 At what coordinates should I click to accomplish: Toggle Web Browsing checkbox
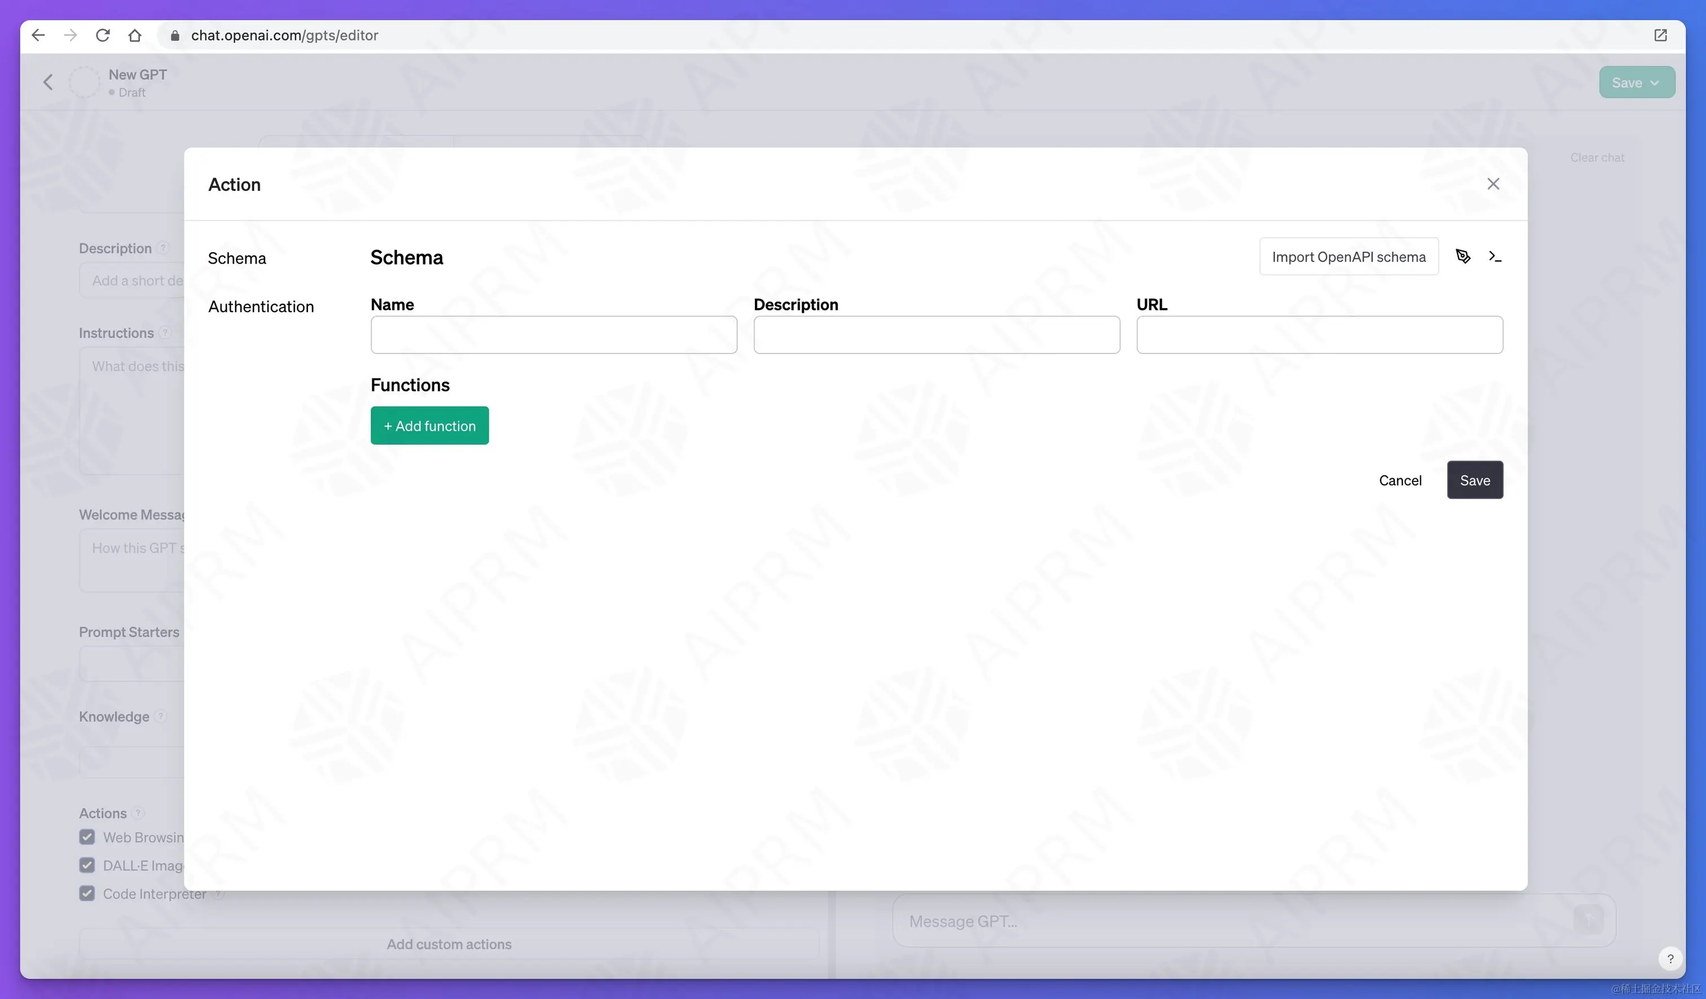(87, 837)
